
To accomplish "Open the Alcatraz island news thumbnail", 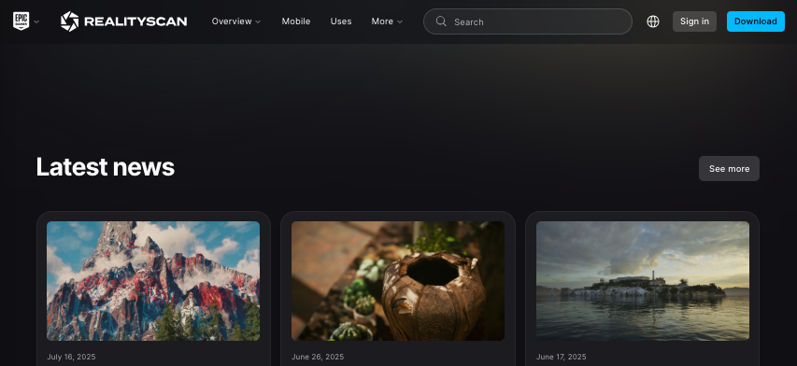I will [x=643, y=281].
